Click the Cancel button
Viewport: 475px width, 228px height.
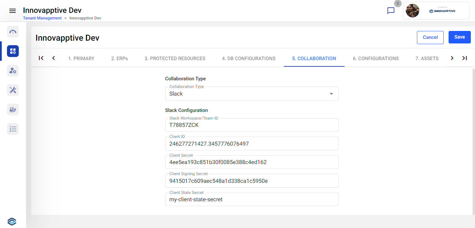430,38
